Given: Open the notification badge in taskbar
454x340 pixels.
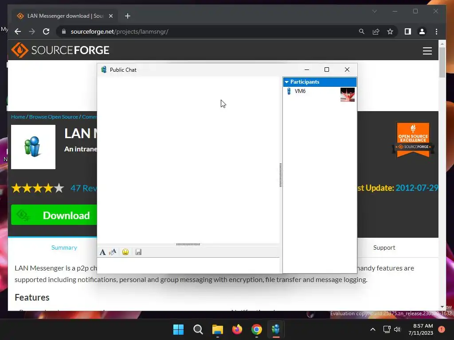Looking at the screenshot, I should (442, 329).
